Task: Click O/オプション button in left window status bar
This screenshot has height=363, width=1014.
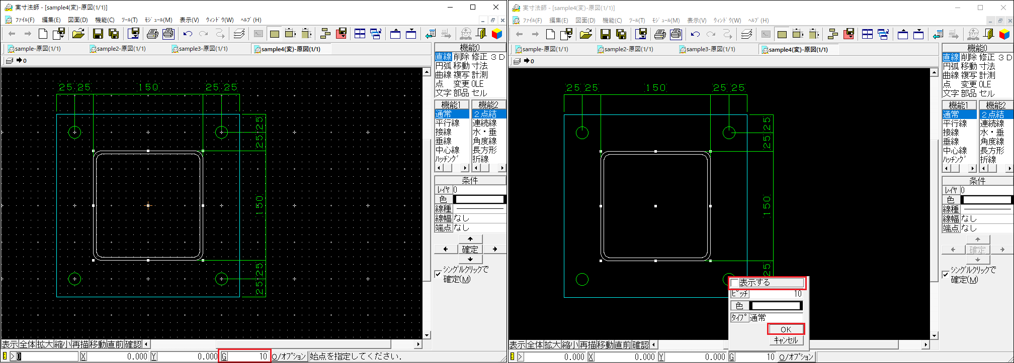Action: [289, 356]
